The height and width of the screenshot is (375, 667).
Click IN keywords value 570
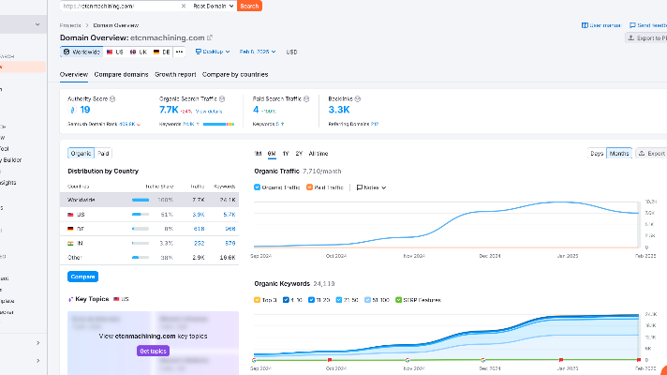pyautogui.click(x=230, y=244)
